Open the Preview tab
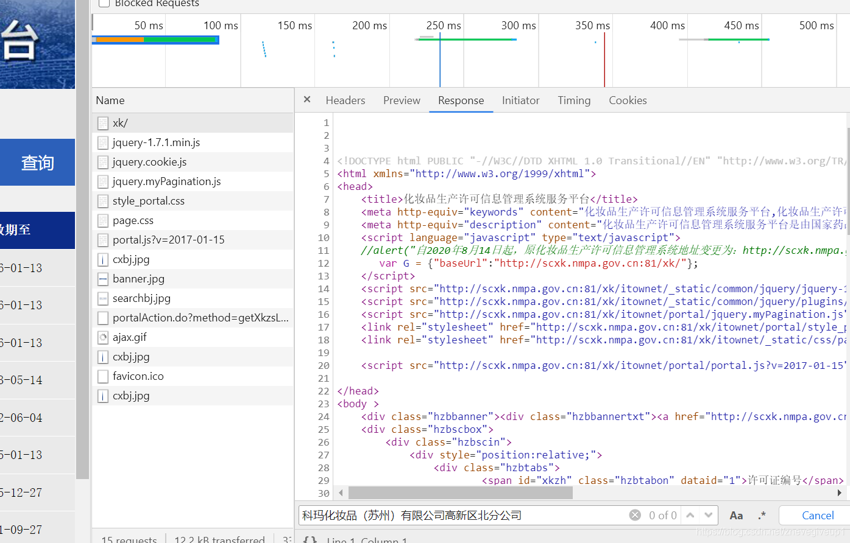The width and height of the screenshot is (850, 543). point(402,100)
